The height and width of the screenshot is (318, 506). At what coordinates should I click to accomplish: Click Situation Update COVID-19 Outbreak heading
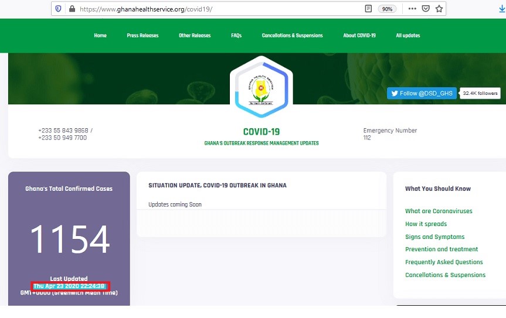coord(217,185)
